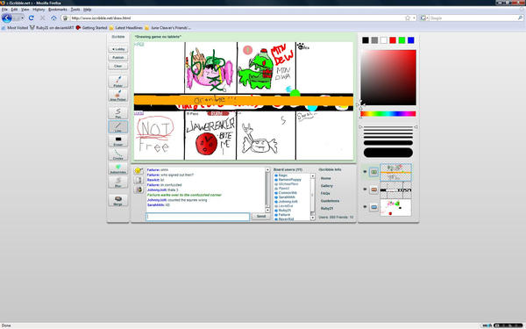
Task: Pick the Eraser tool
Action: [x=118, y=140]
